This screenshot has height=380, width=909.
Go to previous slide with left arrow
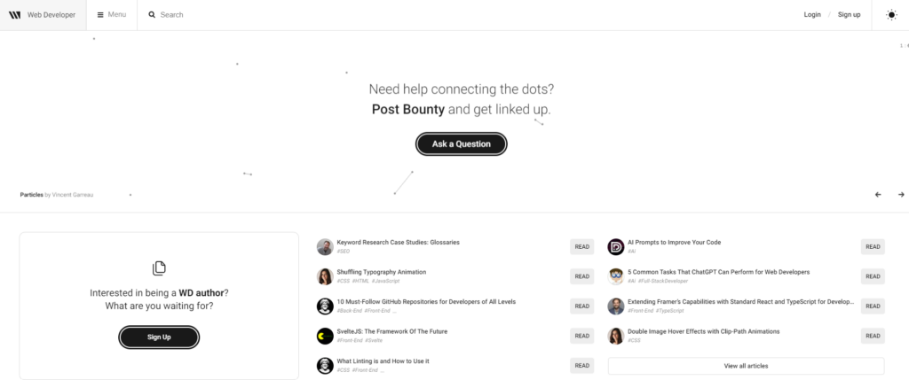pos(878,195)
